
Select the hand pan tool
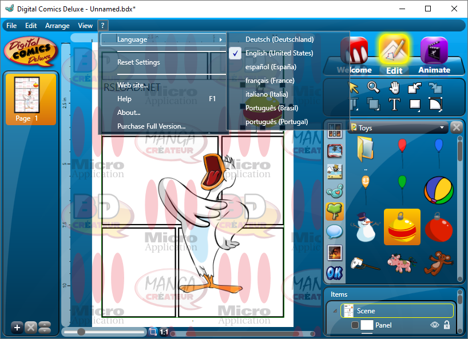[394, 87]
